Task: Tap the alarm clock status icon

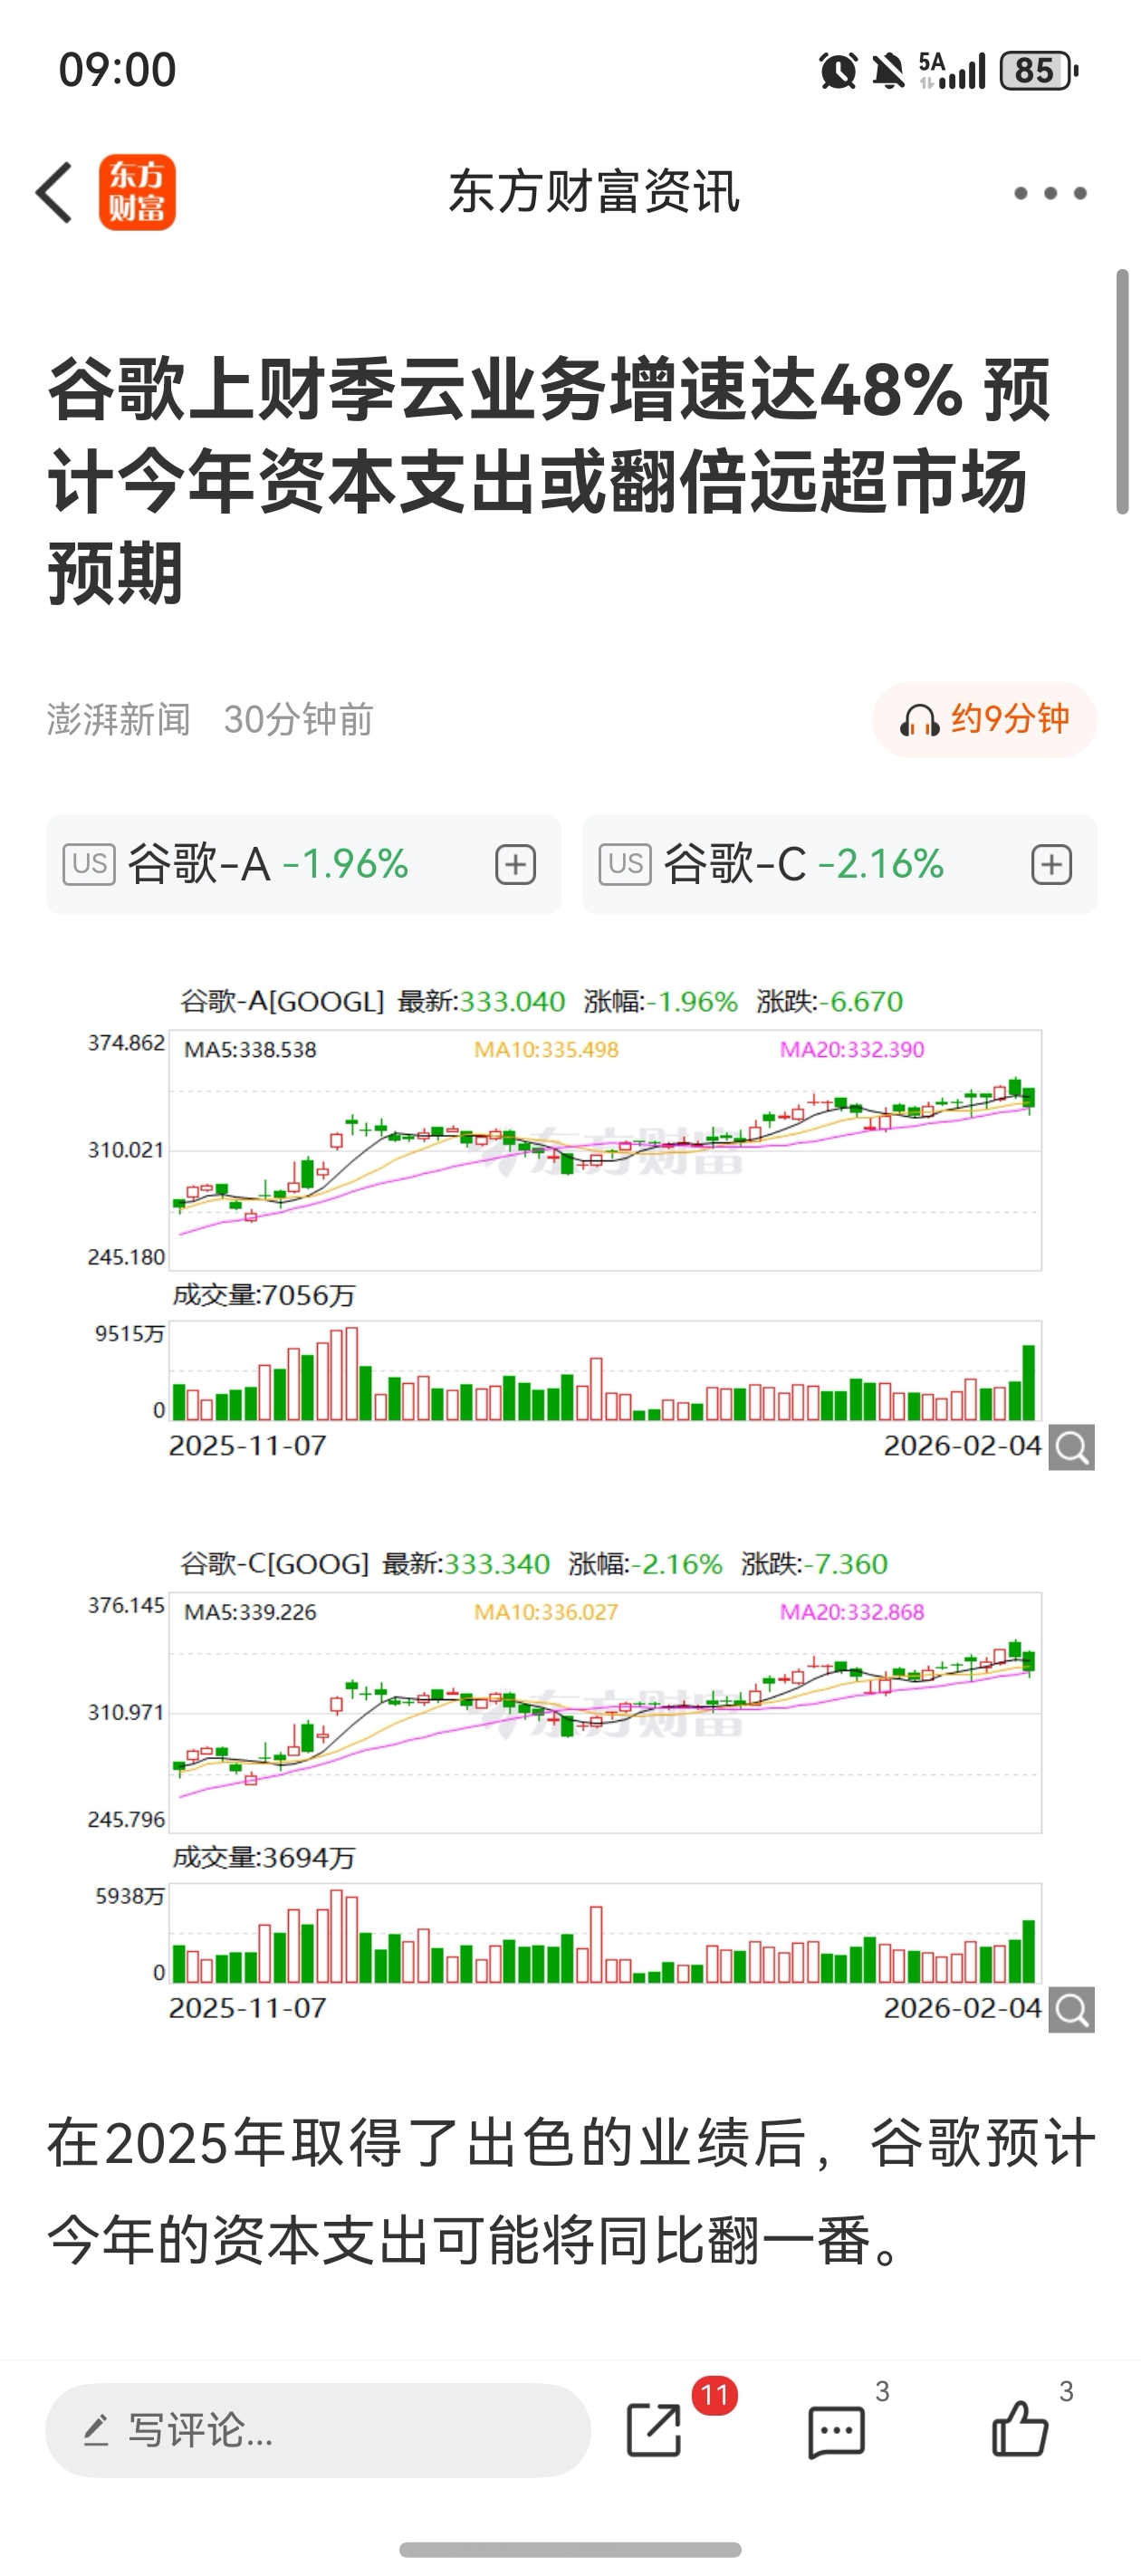Action: coord(838,71)
